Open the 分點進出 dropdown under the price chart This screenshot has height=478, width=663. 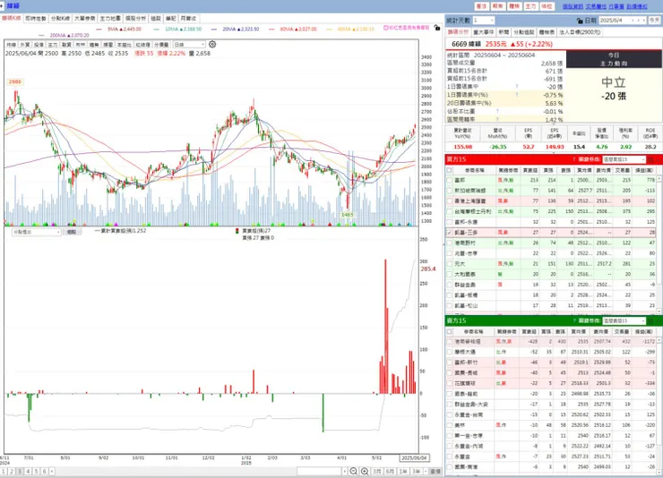coord(37,232)
